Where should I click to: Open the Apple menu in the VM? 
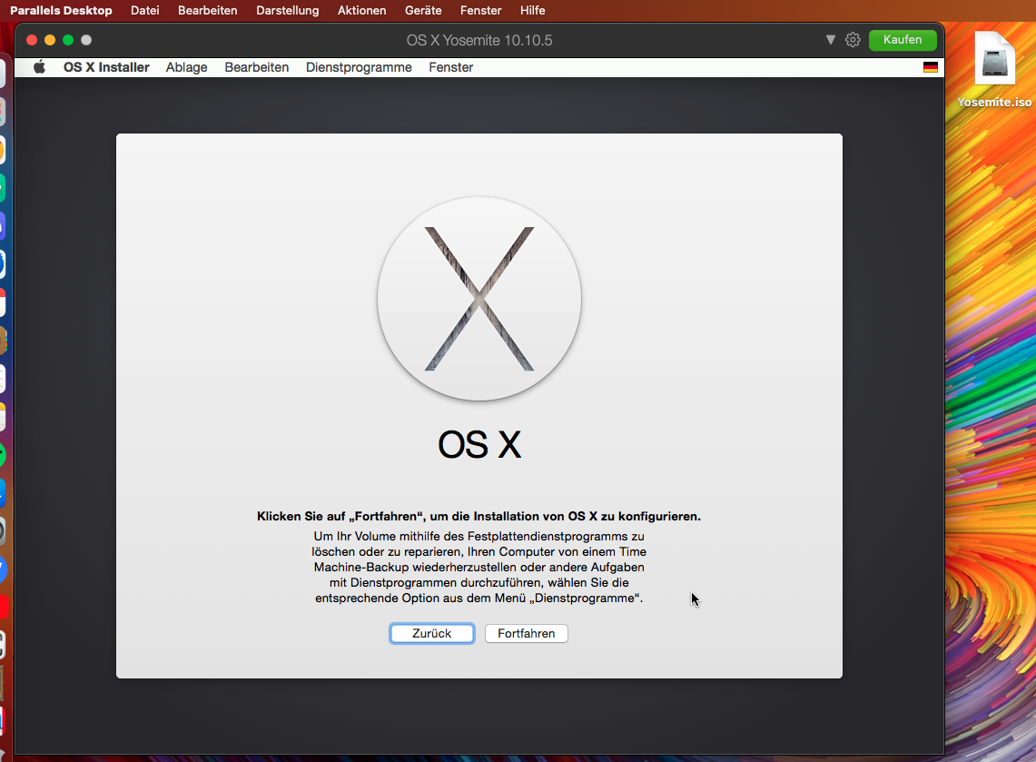coord(39,66)
